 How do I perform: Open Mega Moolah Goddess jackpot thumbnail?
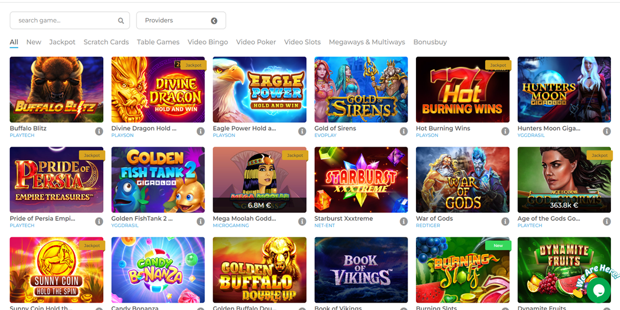tap(259, 180)
